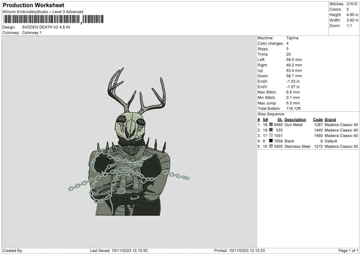The image size is (361, 255).
Task: Click the dark gray swatch for code 1440
Action: click(x=271, y=130)
